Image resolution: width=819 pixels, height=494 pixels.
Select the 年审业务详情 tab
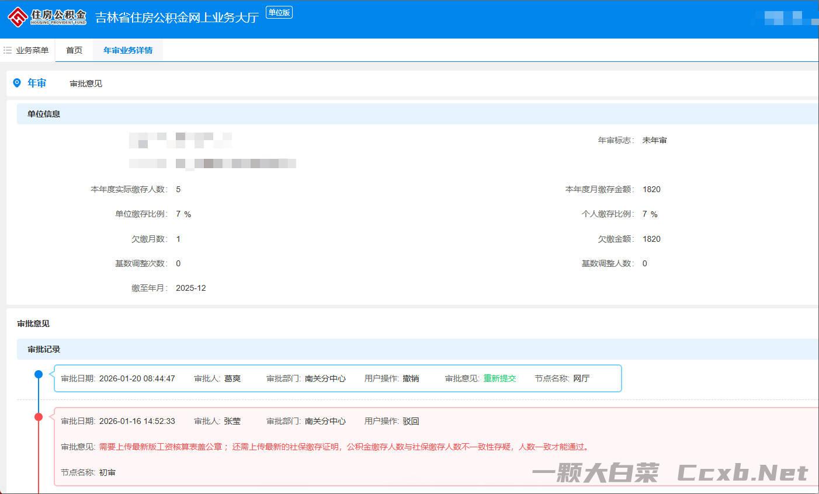[x=128, y=50]
